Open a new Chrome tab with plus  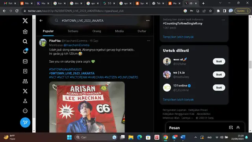(203, 3)
